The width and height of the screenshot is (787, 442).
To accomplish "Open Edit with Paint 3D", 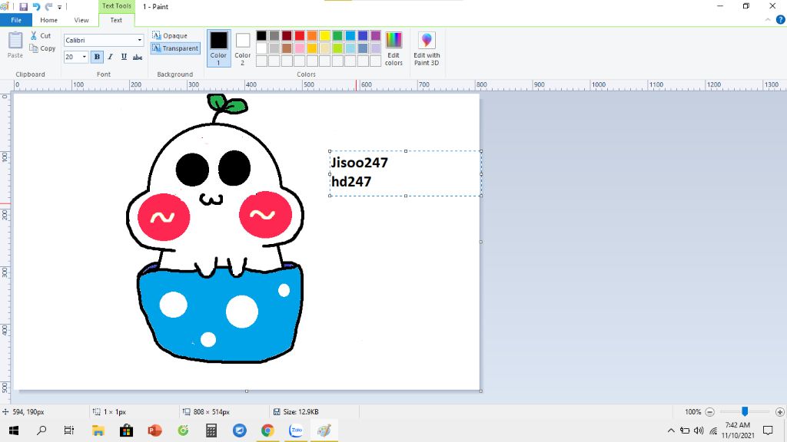I will (x=427, y=48).
